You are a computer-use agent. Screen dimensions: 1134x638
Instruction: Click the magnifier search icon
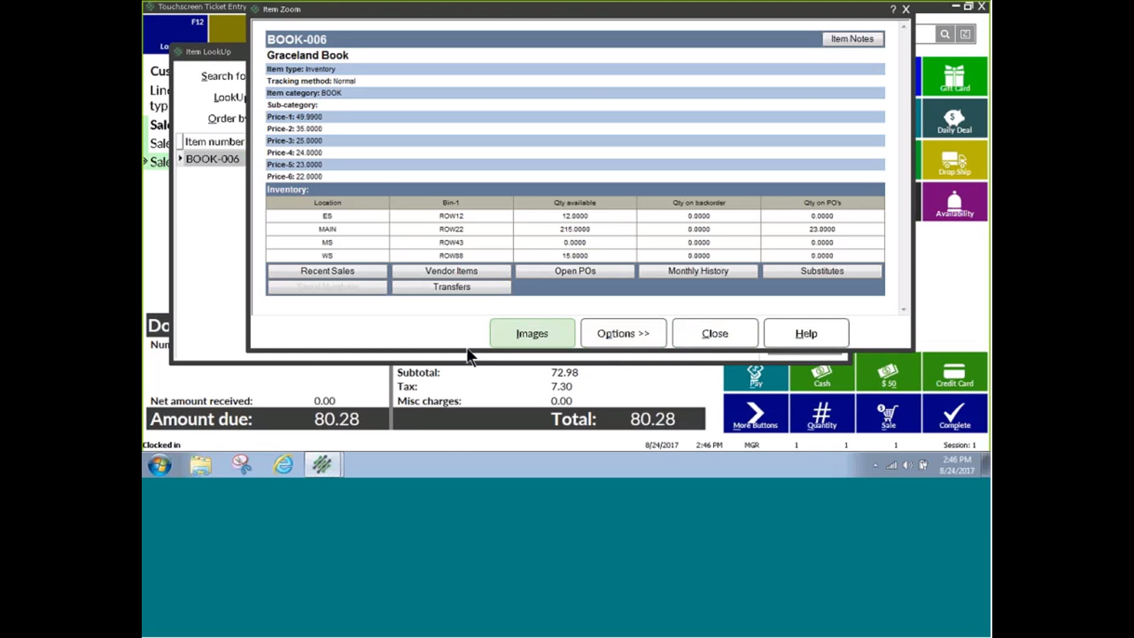[945, 34]
